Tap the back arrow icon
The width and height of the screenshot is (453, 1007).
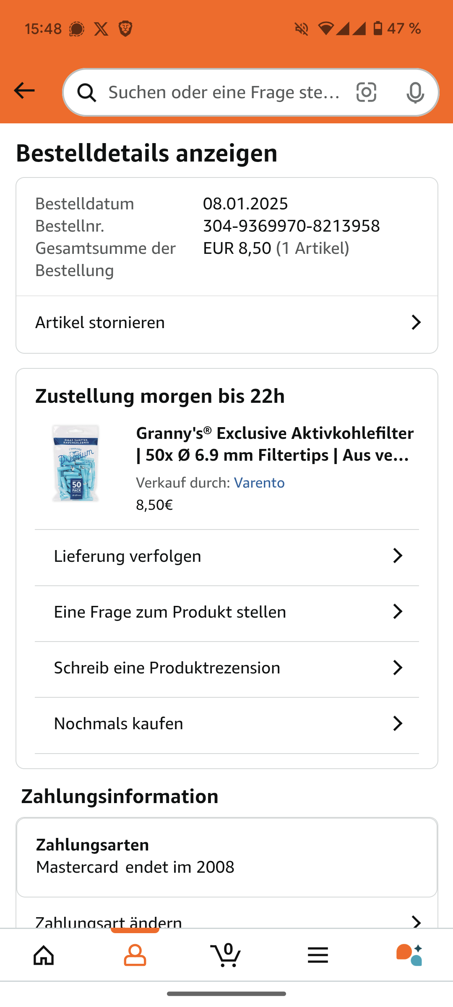pos(24,91)
